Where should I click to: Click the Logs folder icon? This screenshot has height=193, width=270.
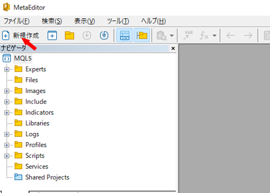click(x=18, y=134)
